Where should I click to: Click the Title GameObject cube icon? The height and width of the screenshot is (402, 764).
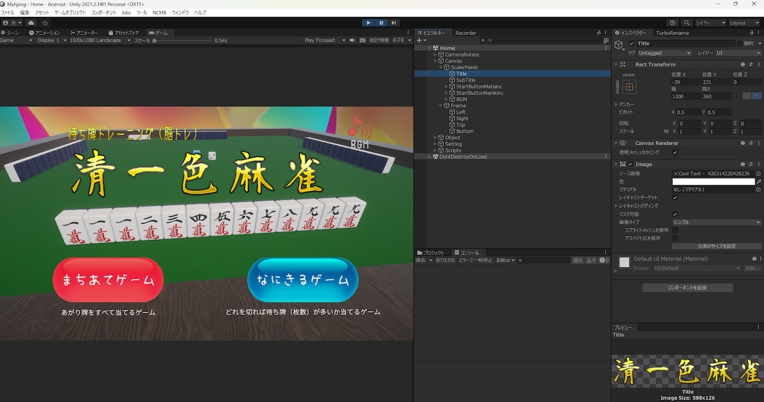(x=619, y=45)
